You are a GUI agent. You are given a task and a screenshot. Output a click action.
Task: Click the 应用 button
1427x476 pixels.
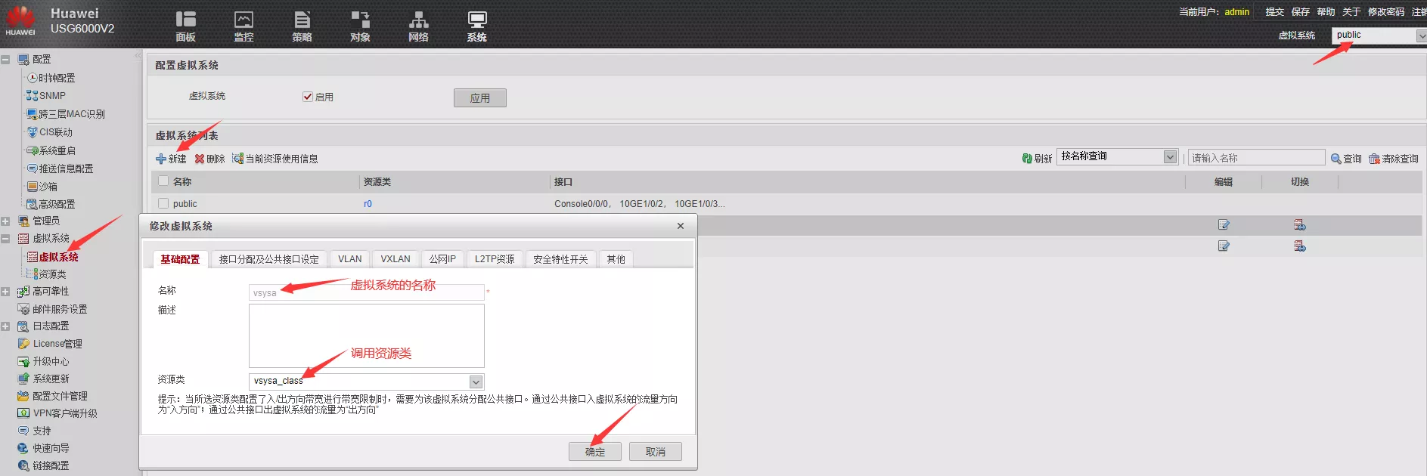pyautogui.click(x=479, y=98)
